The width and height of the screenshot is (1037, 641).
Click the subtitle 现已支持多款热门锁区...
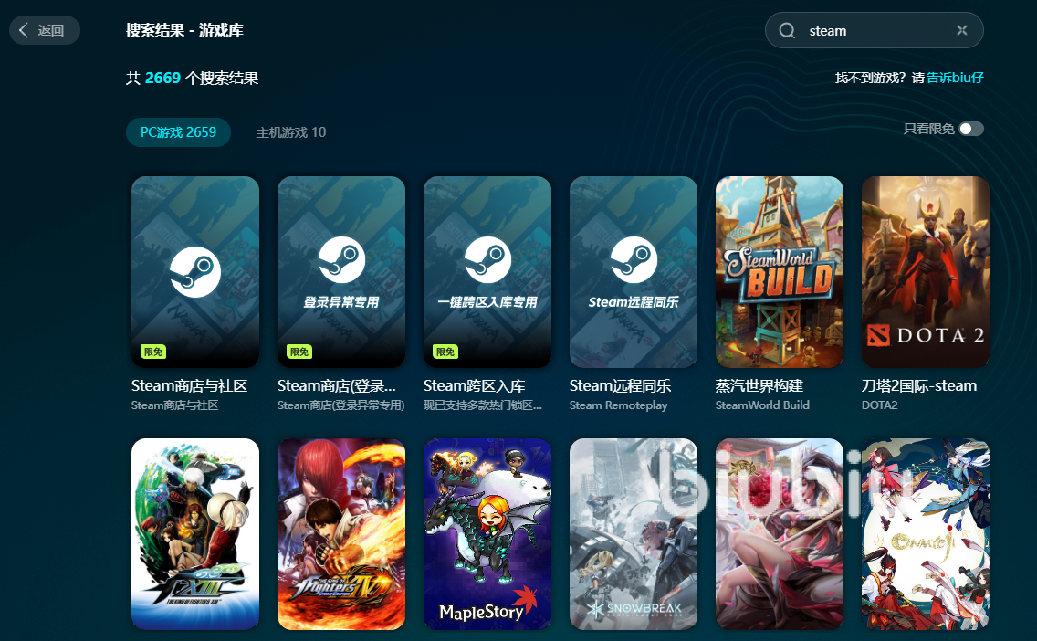pyautogui.click(x=483, y=405)
